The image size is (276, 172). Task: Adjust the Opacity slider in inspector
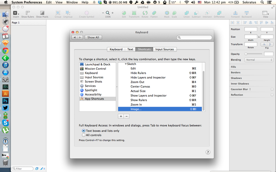click(253, 54)
